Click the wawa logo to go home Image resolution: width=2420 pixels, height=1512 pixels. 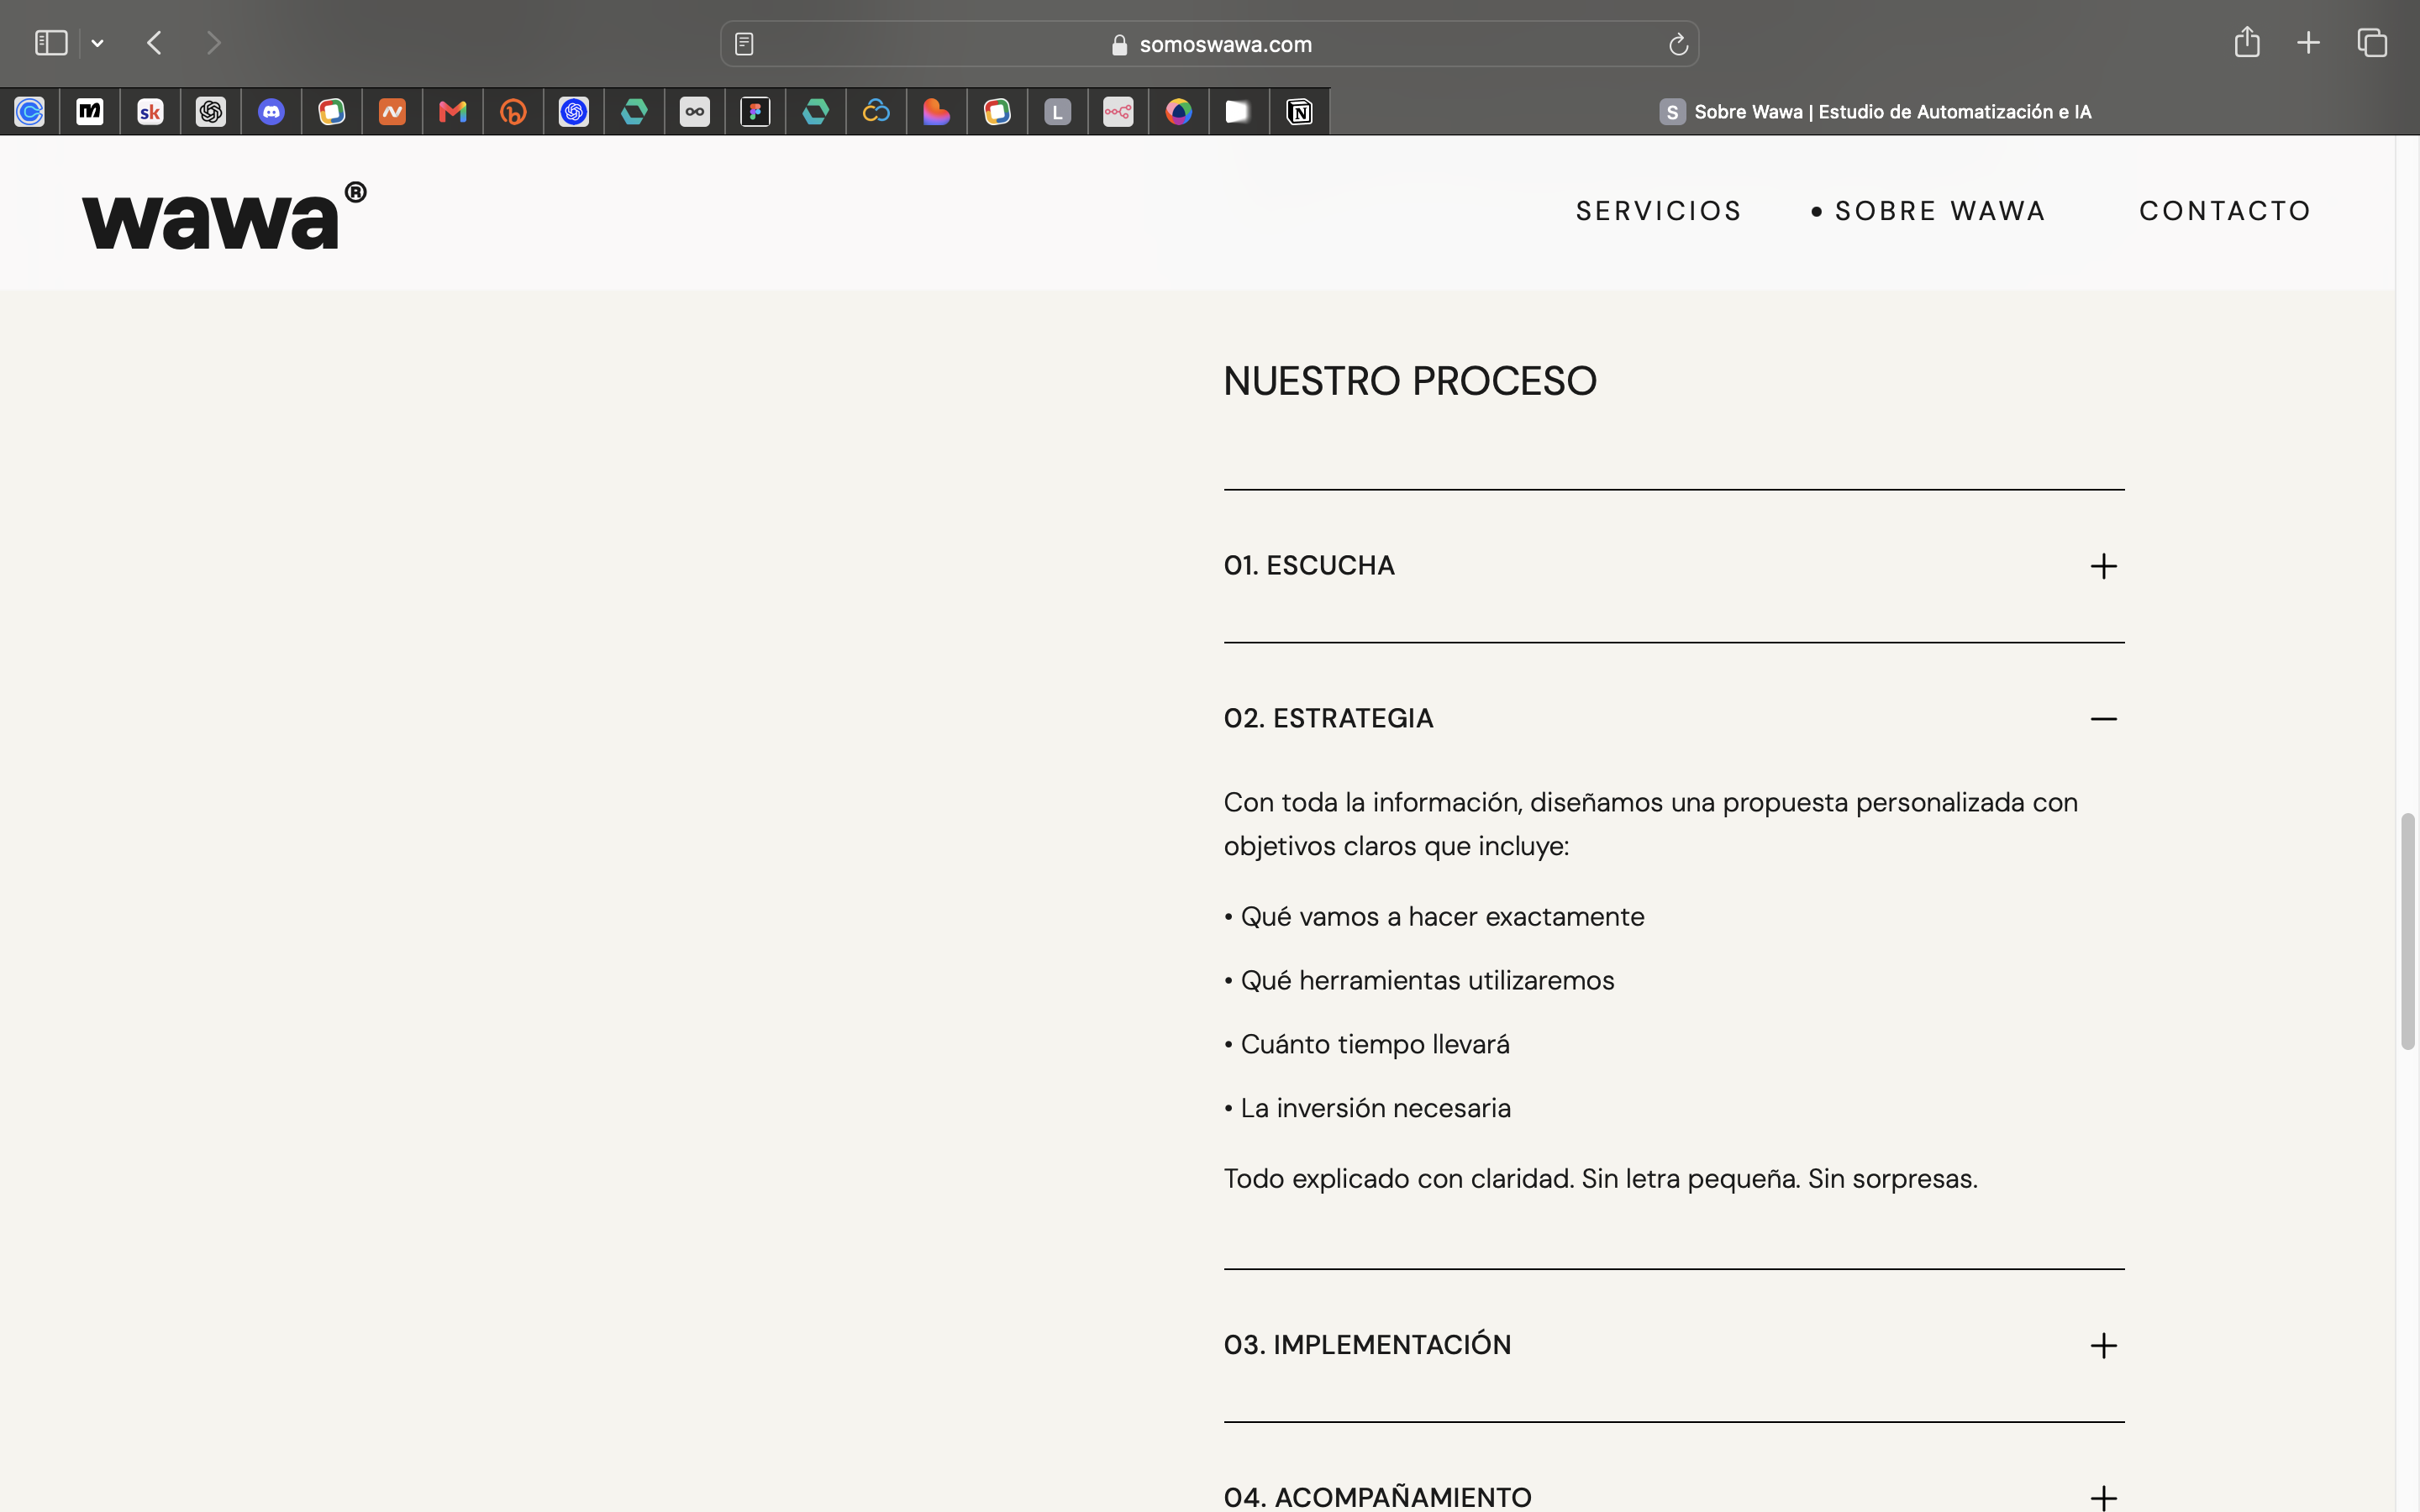coord(224,215)
